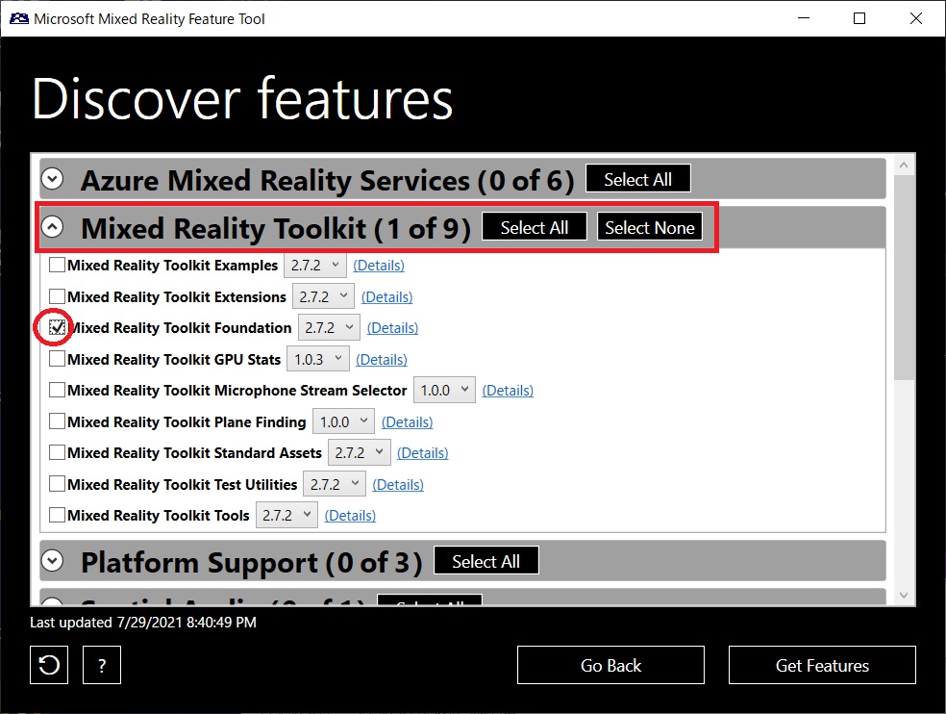Expand Azure Mixed Reality Services section
The width and height of the screenshot is (946, 714).
coord(53,179)
